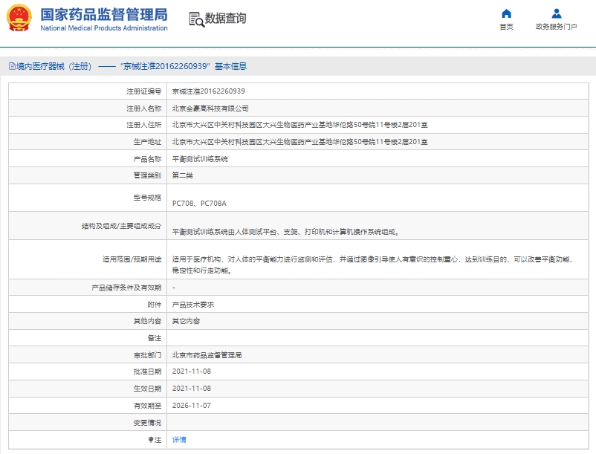Click product name 平衡测试训练系统

(x=200, y=159)
